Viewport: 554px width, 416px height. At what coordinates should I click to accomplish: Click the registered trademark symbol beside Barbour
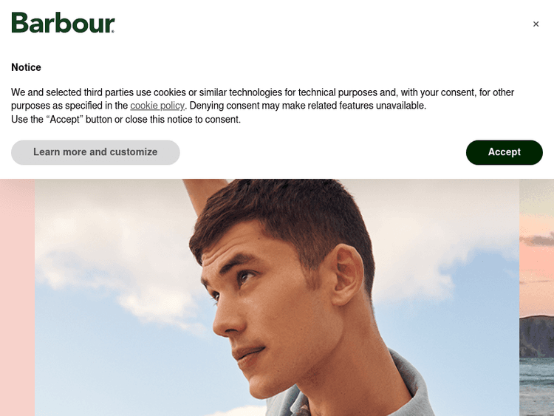[x=113, y=32]
